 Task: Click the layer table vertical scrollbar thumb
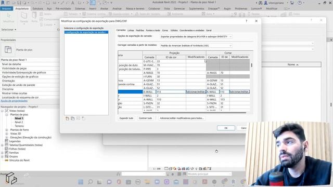click(x=252, y=65)
